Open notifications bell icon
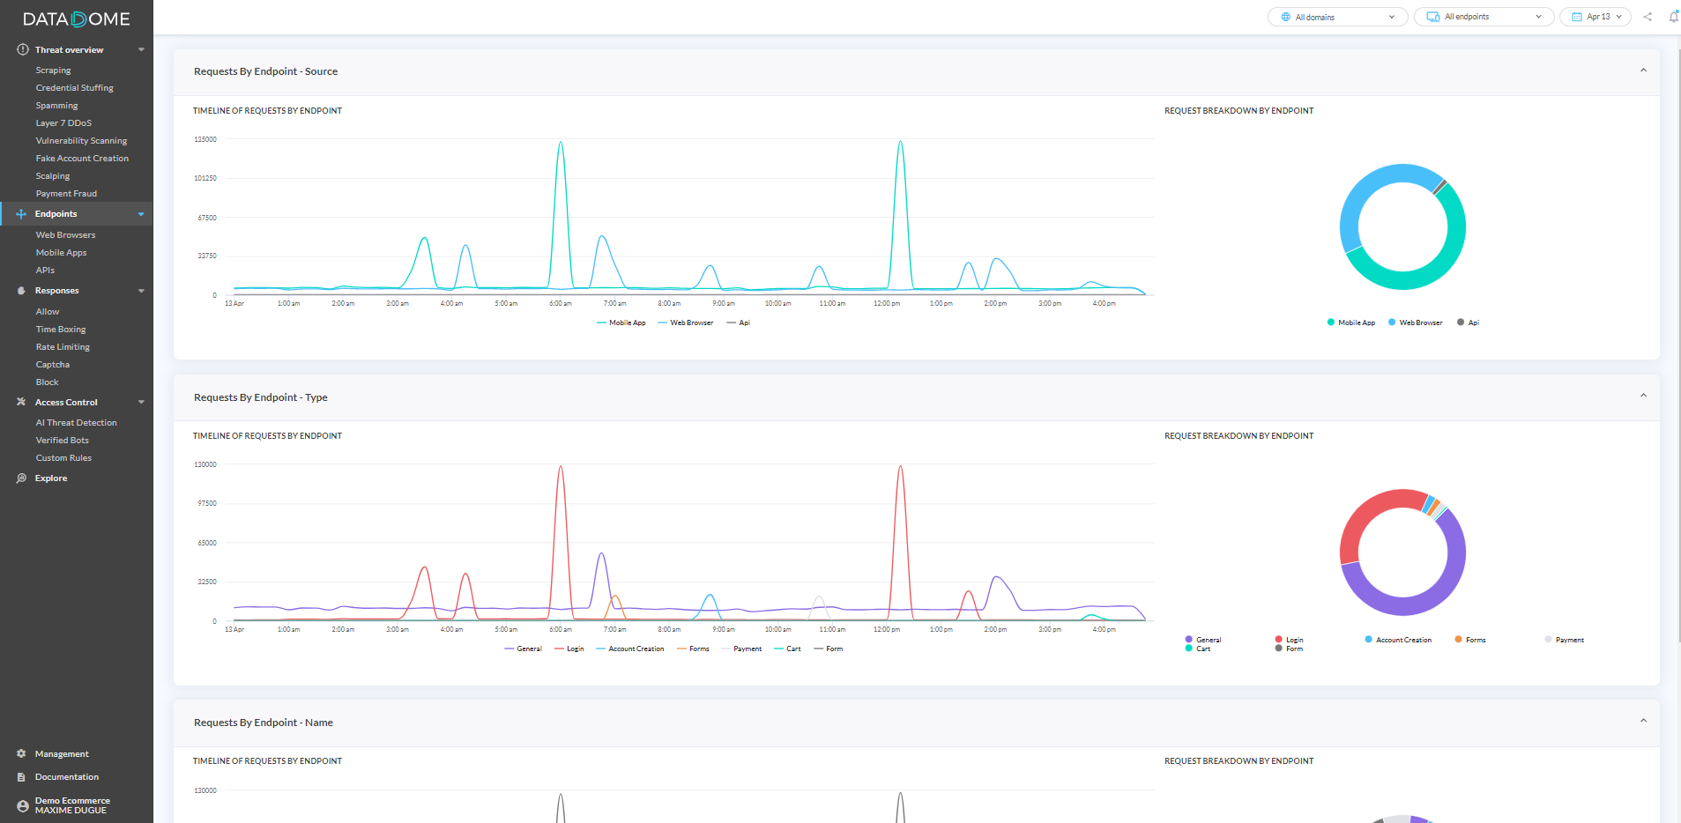Image resolution: width=1681 pixels, height=823 pixels. point(1673,17)
